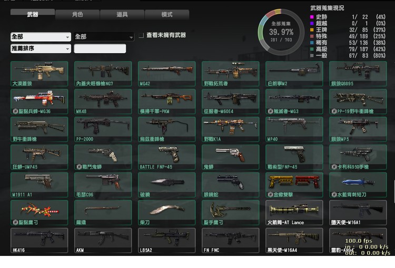
Task: Click the 39.97% collection progress ring
Action: [x=281, y=32]
